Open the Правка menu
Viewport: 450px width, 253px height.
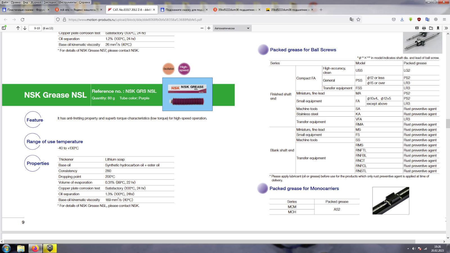16,2
